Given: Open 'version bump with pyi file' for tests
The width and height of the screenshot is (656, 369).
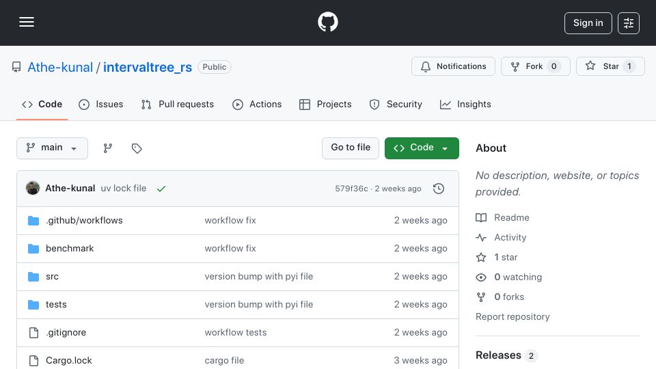Looking at the screenshot, I should (x=258, y=305).
